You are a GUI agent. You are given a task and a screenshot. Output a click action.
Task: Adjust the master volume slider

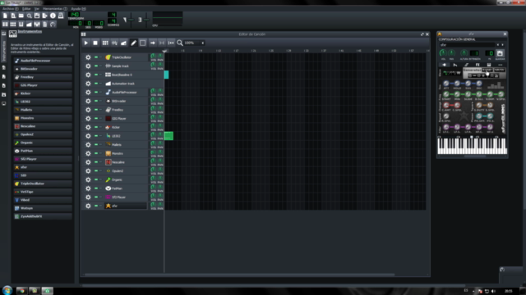point(131,20)
